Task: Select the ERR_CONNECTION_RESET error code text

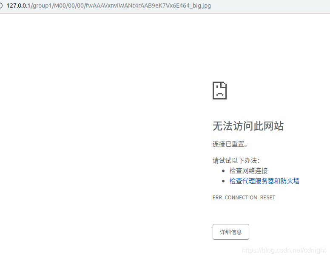Action: [244, 198]
